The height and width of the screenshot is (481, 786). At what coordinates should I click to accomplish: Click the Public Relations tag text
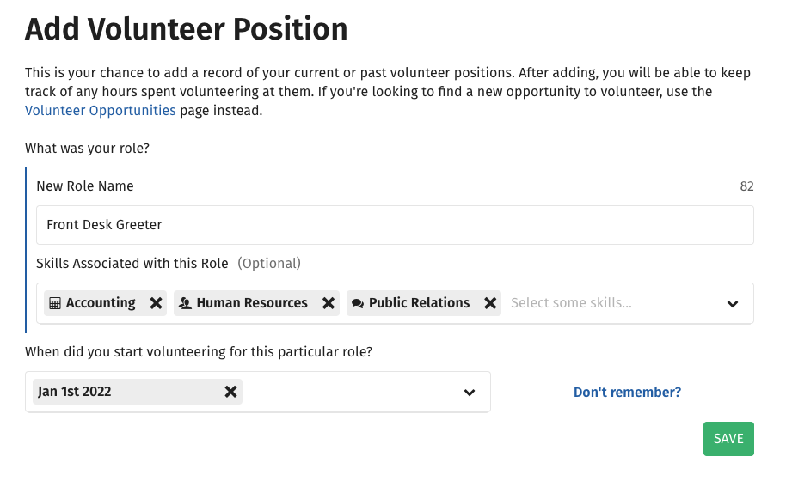click(x=419, y=303)
